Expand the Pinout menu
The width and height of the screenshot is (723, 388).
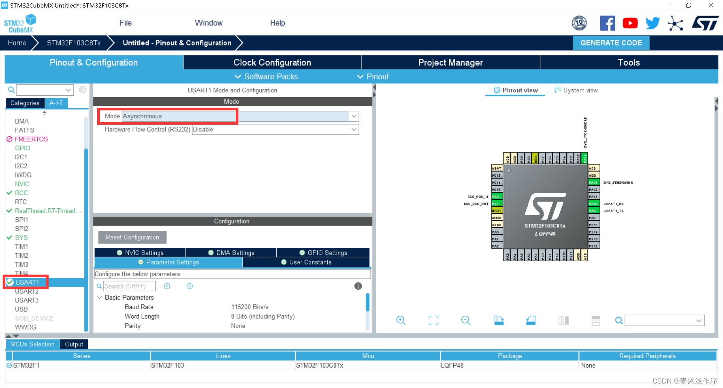[372, 76]
